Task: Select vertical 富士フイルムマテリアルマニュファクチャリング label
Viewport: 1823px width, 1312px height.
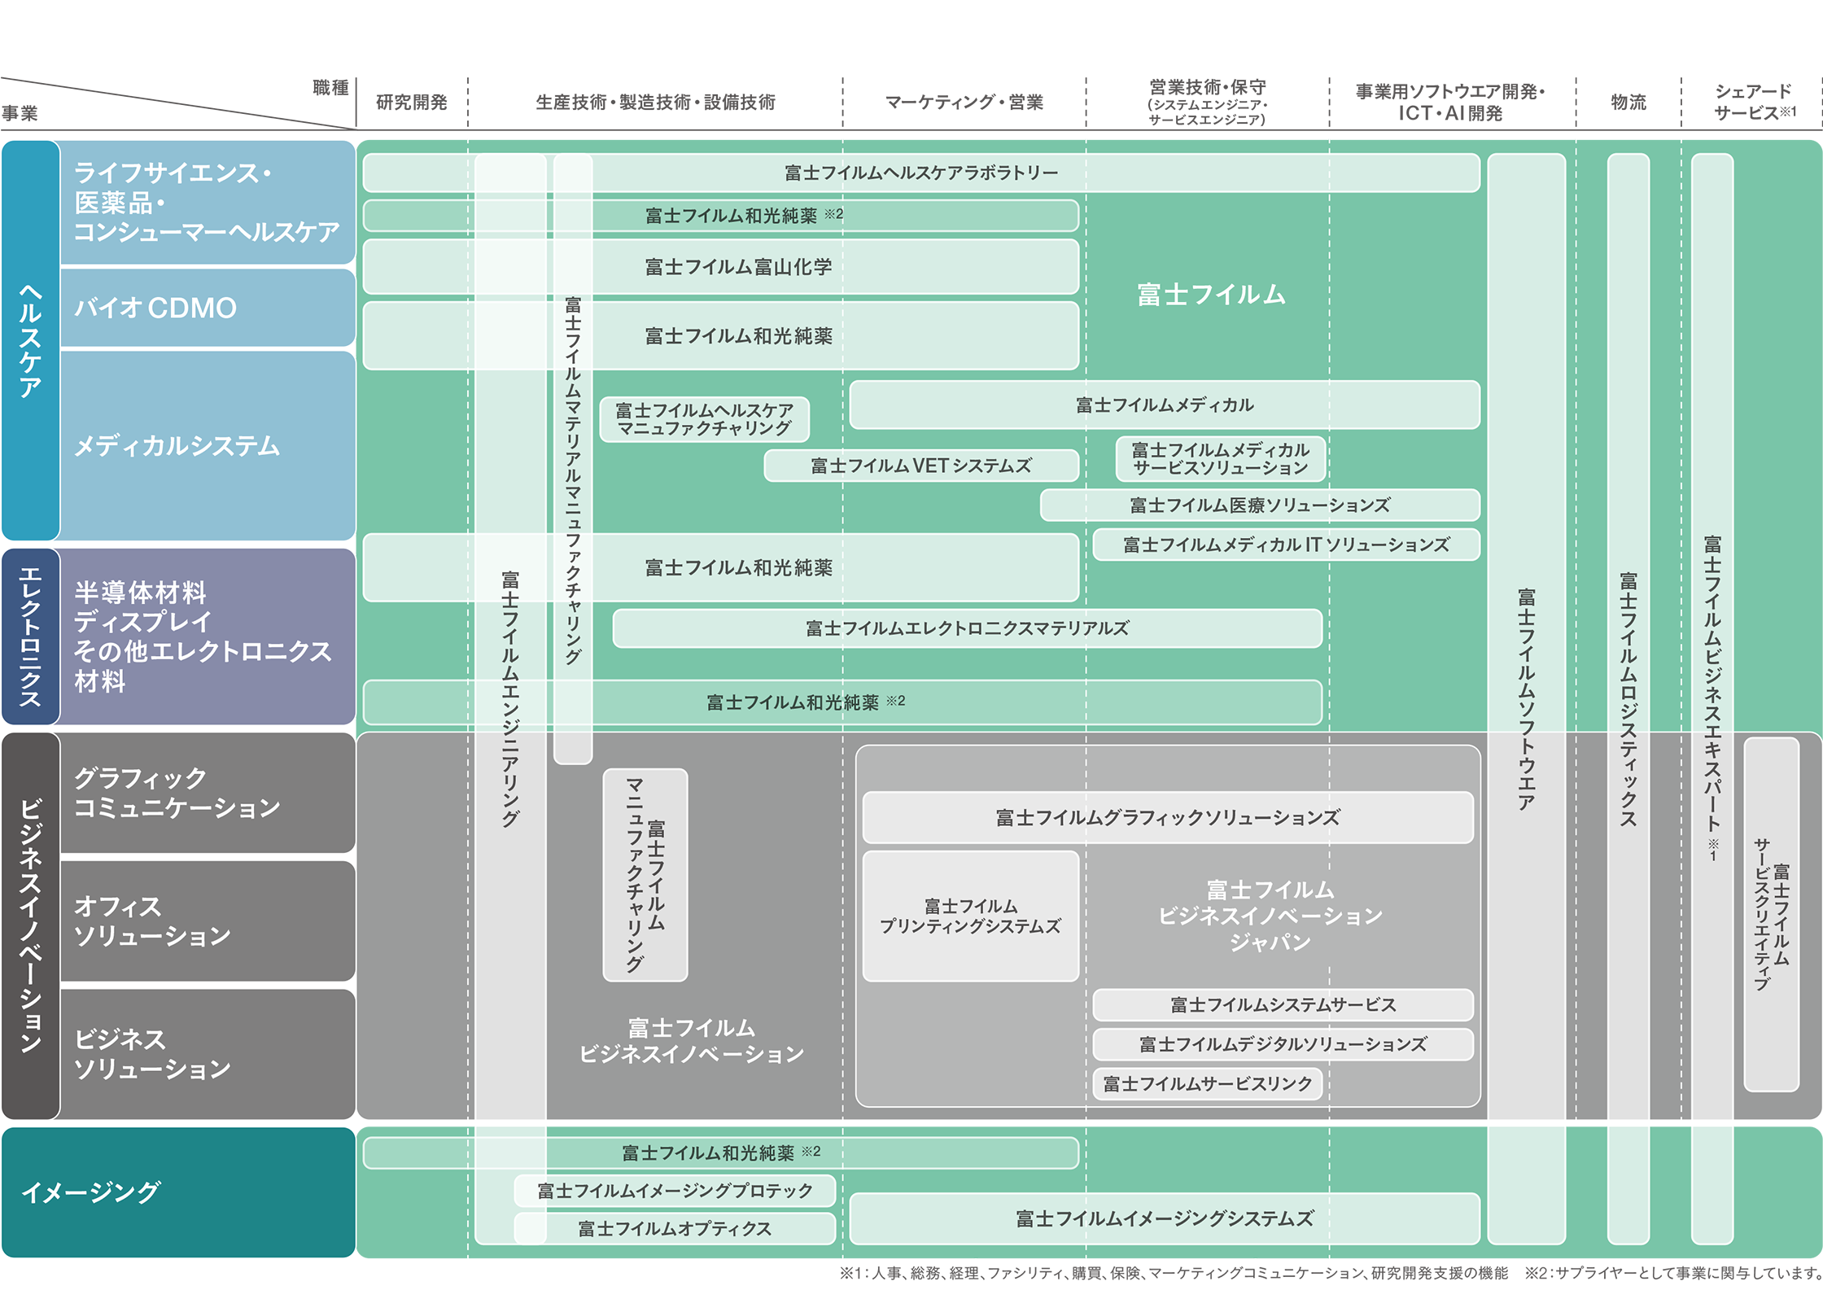Action: tap(573, 480)
